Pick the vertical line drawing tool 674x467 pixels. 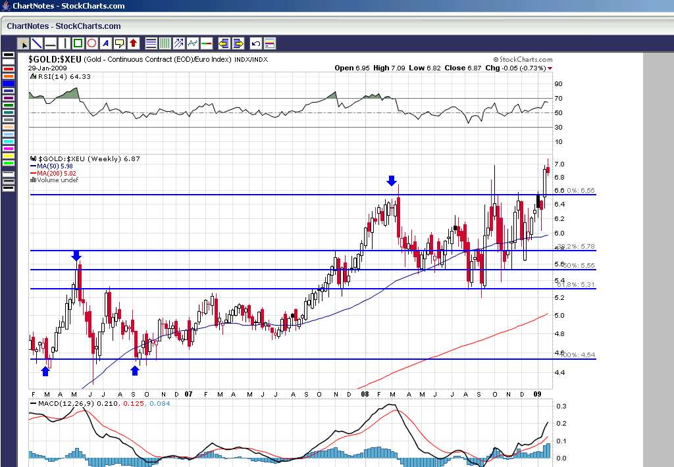coord(65,43)
